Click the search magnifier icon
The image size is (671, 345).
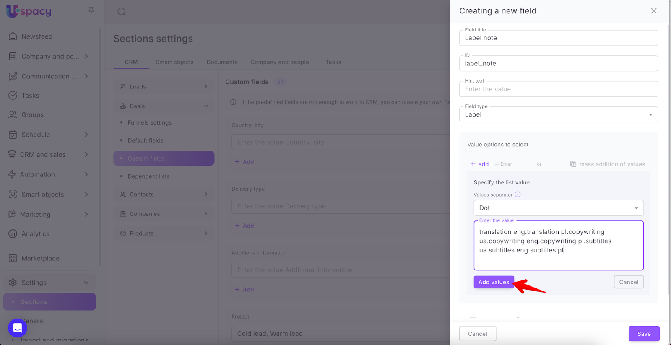tap(122, 12)
